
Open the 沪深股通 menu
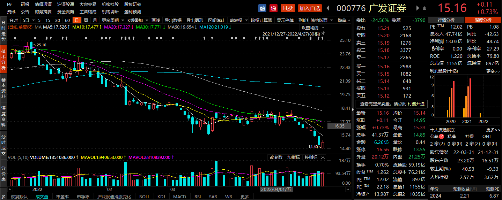65,5
